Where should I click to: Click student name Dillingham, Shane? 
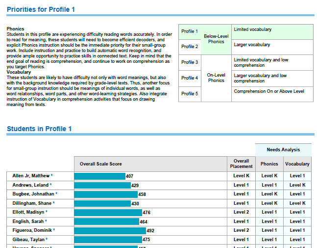[x=32, y=203]
